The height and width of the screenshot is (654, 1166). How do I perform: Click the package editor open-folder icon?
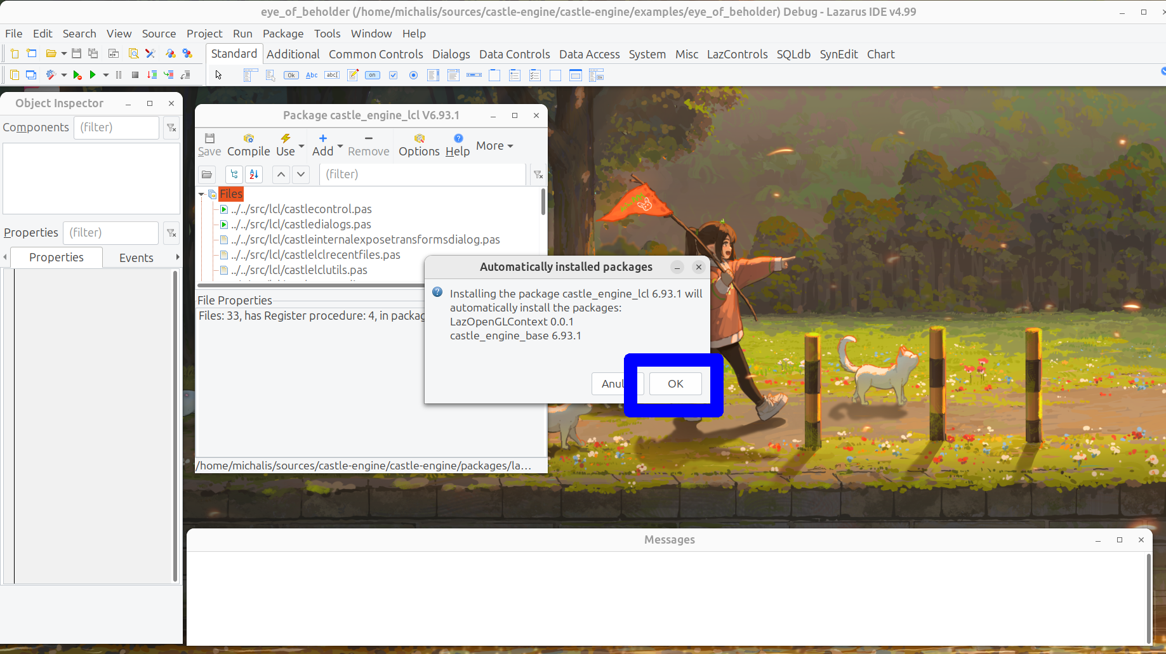click(207, 174)
